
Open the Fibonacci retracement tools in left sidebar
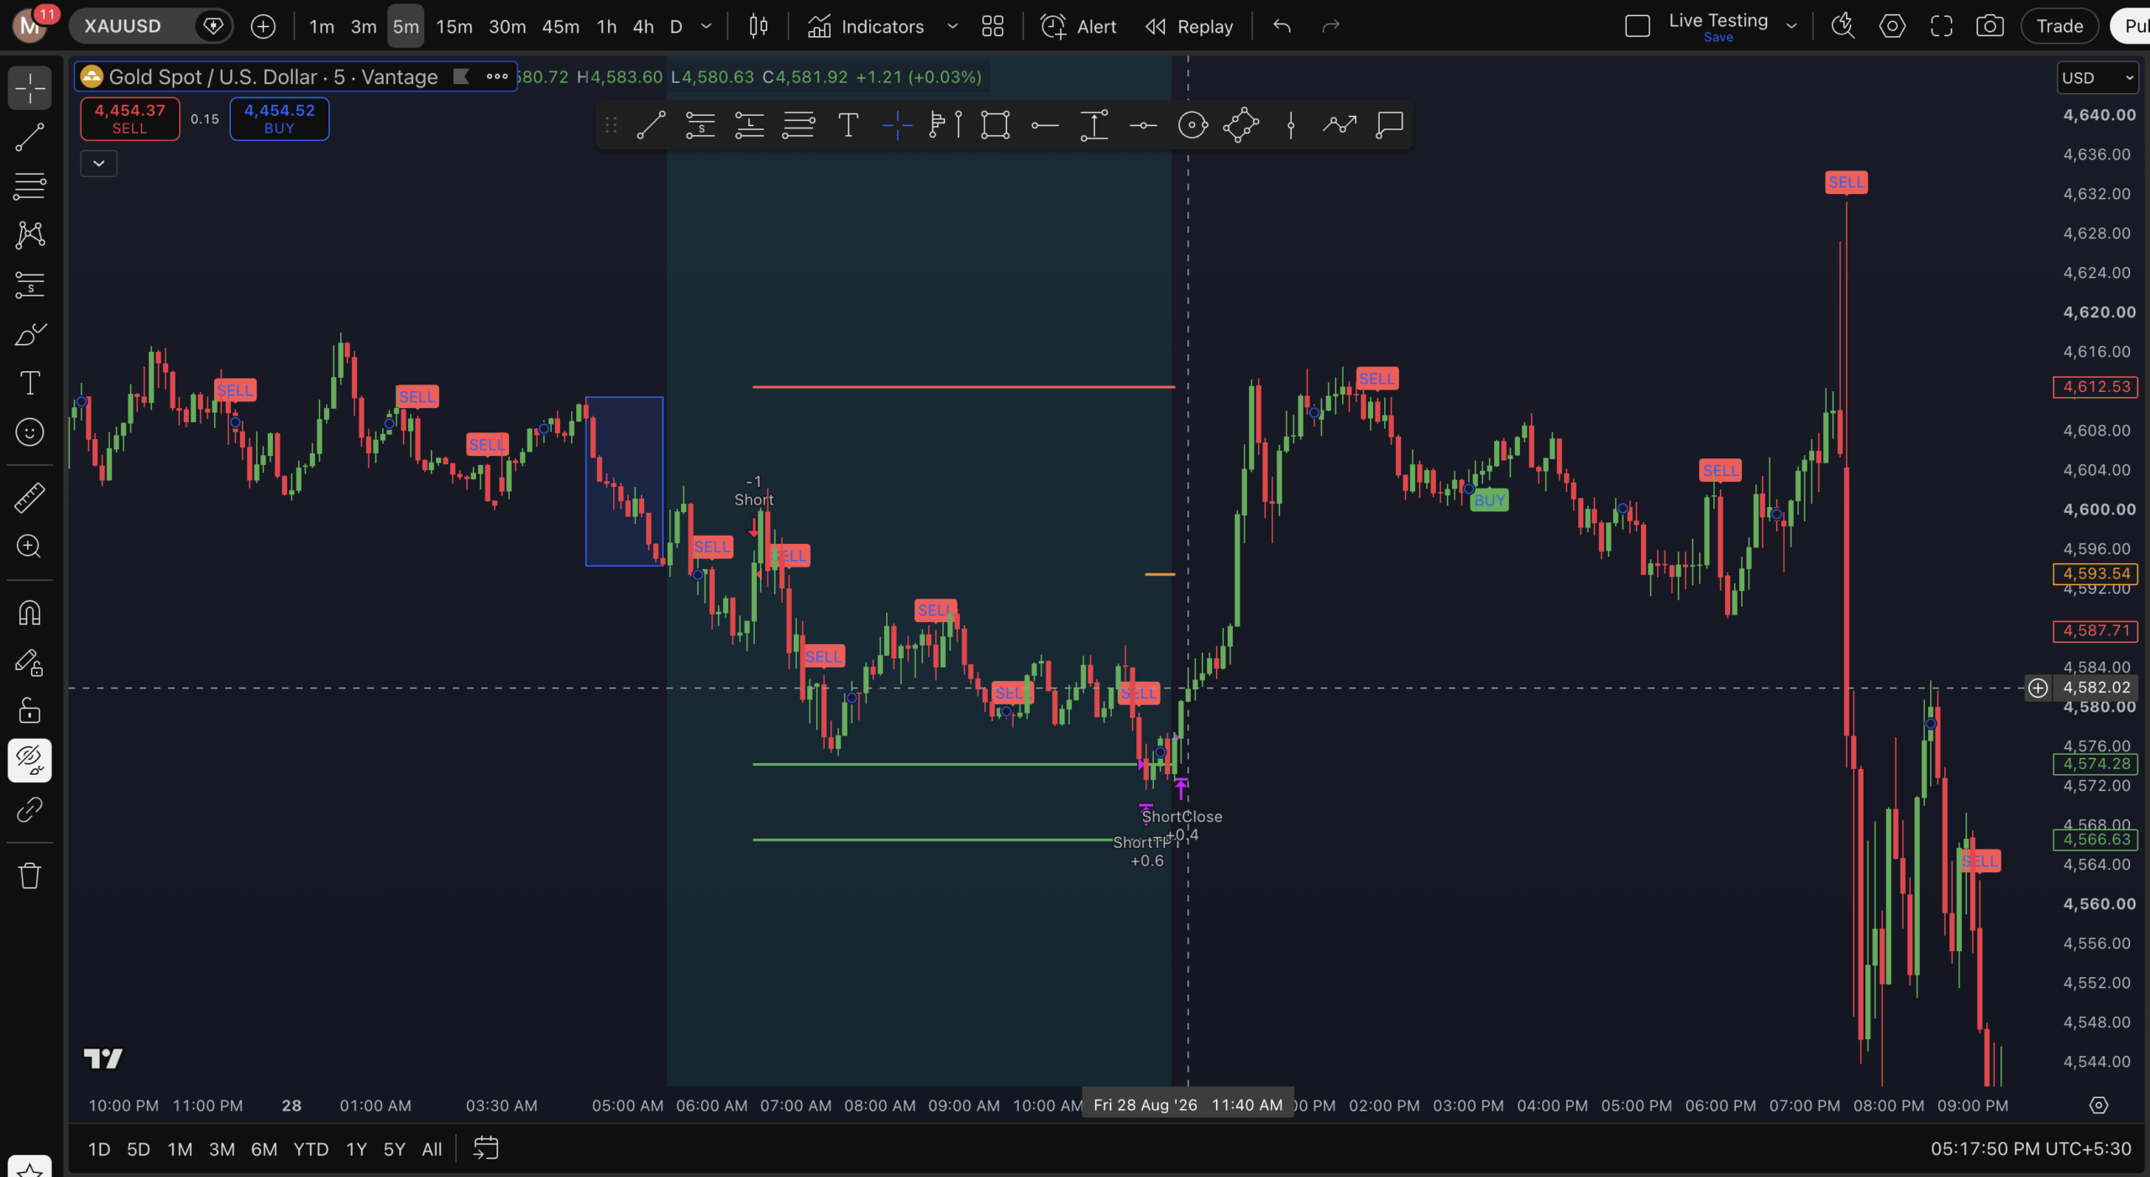(x=29, y=186)
